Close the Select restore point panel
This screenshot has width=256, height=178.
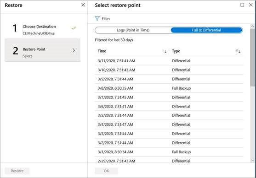pyautogui.click(x=251, y=5)
